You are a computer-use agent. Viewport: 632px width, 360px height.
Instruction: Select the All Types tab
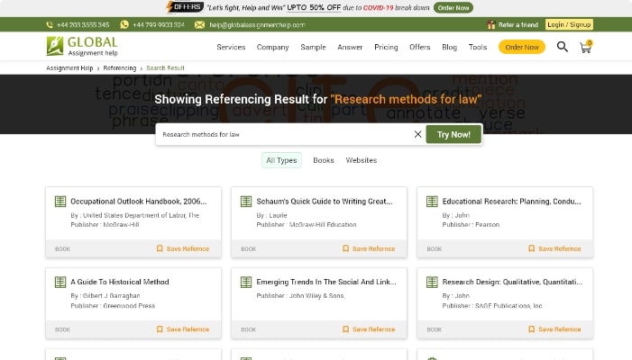coord(281,160)
